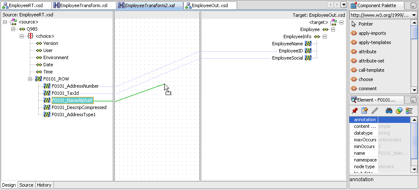
Task: Open the tab list dropdown arrow
Action: pyautogui.click(x=344, y=5)
